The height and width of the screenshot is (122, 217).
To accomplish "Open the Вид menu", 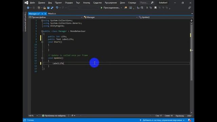I will point(50,3).
